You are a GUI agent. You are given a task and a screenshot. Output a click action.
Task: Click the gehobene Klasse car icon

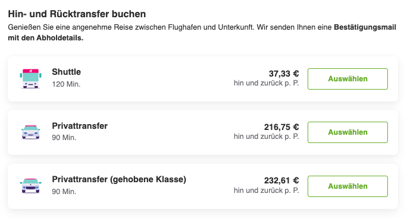[30, 186]
